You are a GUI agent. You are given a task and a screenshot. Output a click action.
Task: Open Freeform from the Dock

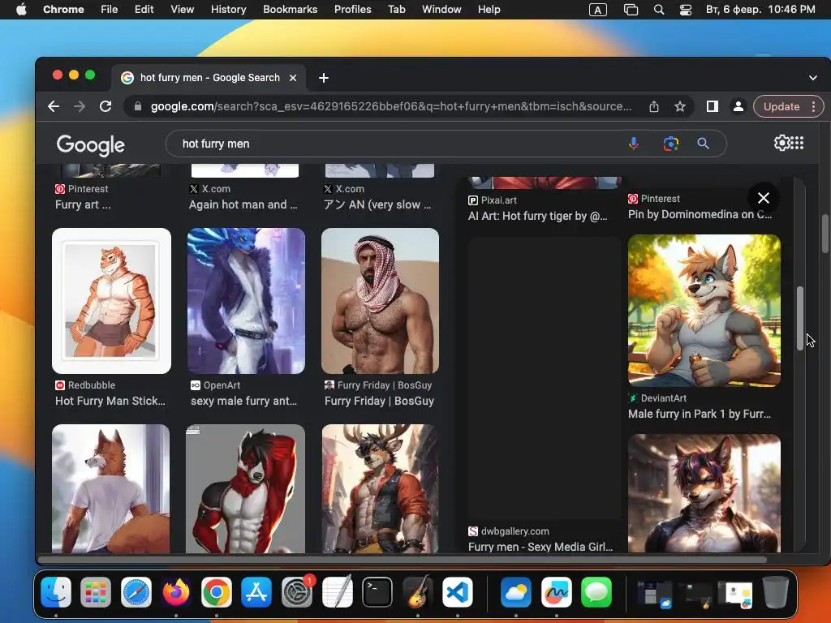coord(557,592)
